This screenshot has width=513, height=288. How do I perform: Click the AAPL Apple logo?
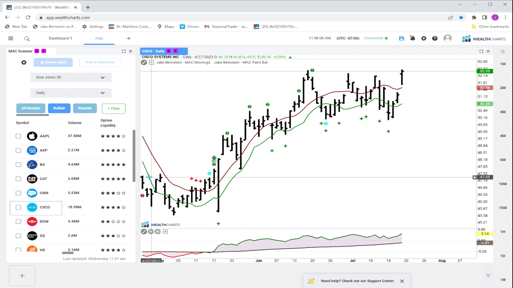(x=32, y=136)
